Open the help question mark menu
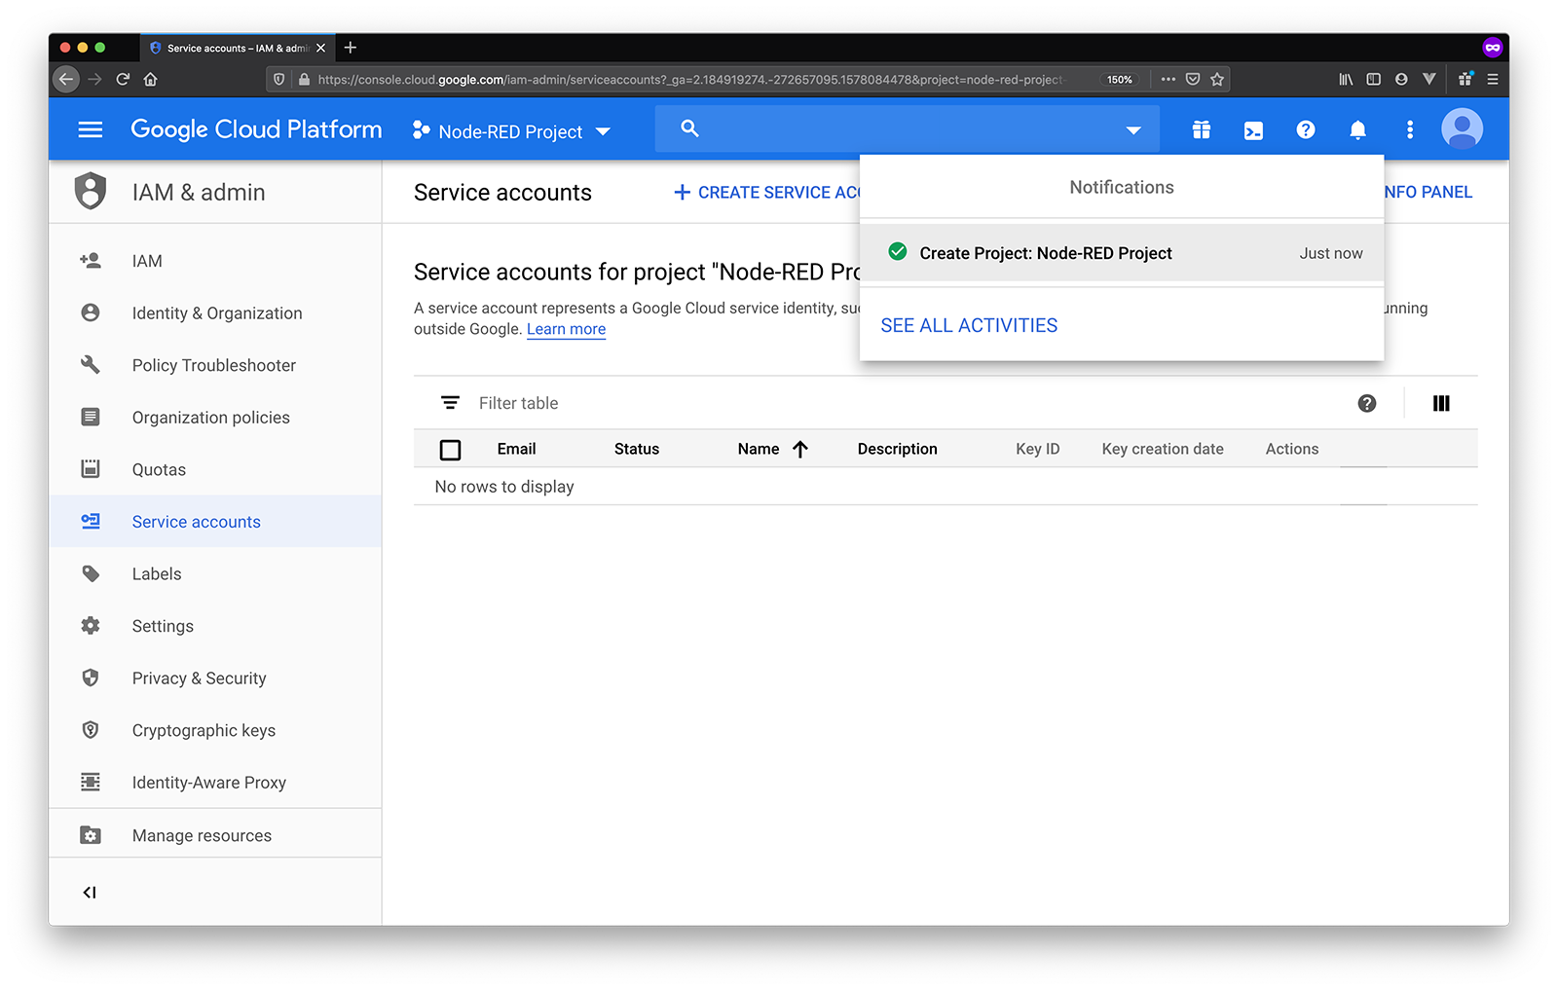 [x=1306, y=129]
